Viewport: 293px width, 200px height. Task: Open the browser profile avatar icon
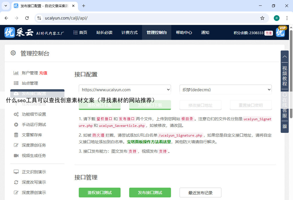coord(276,18)
